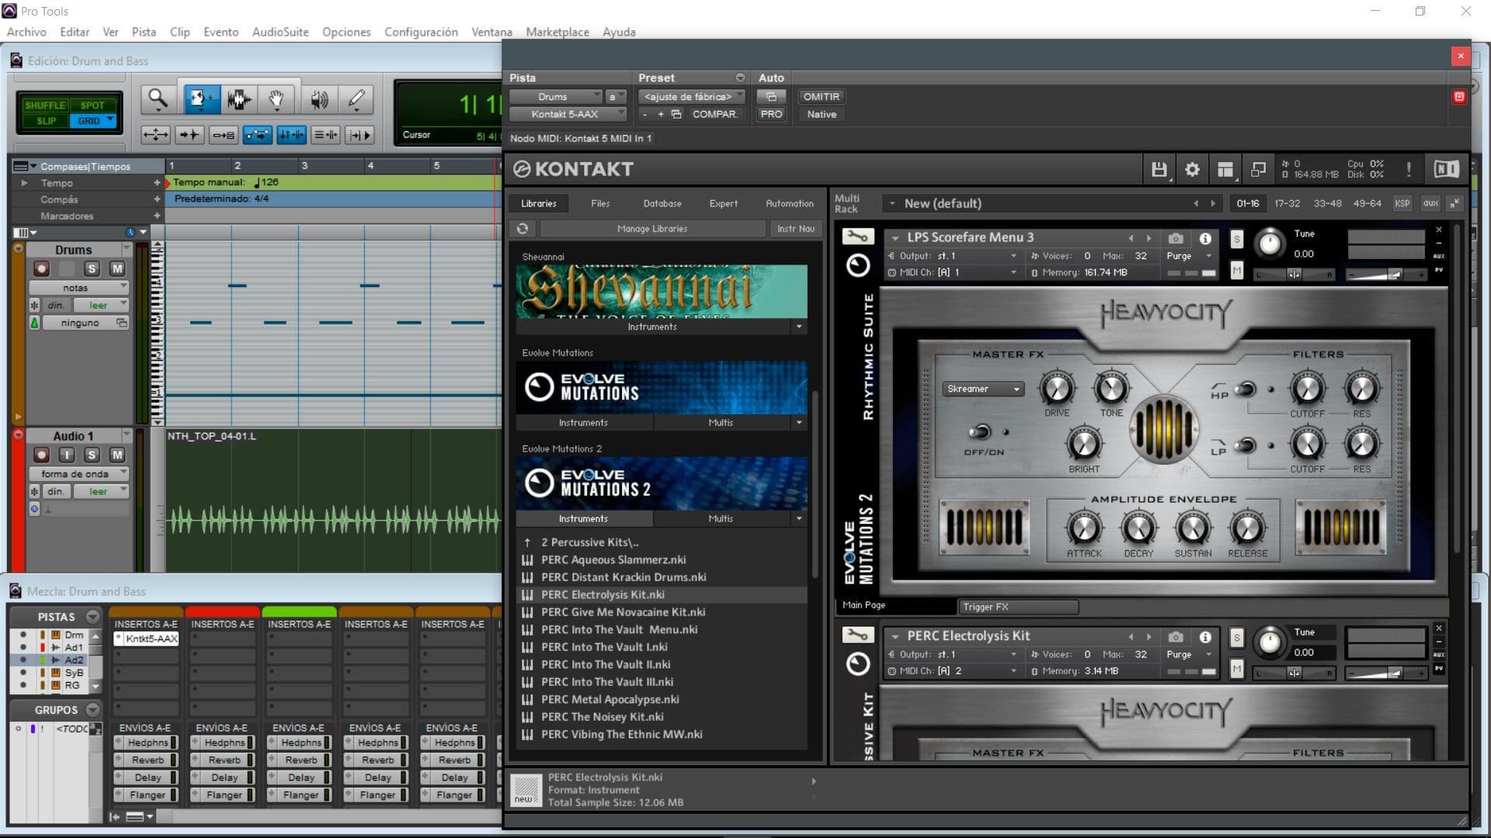Open the AudioSuite menu
Image resolution: width=1491 pixels, height=838 pixels.
[x=280, y=32]
